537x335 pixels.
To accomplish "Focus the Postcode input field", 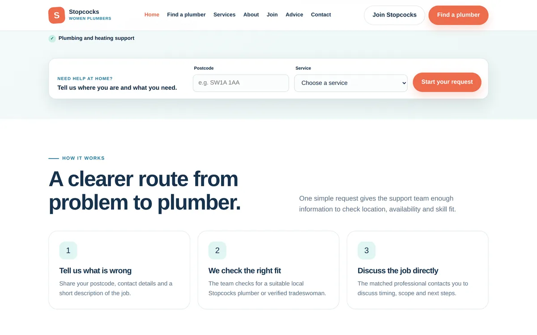I will click(241, 83).
